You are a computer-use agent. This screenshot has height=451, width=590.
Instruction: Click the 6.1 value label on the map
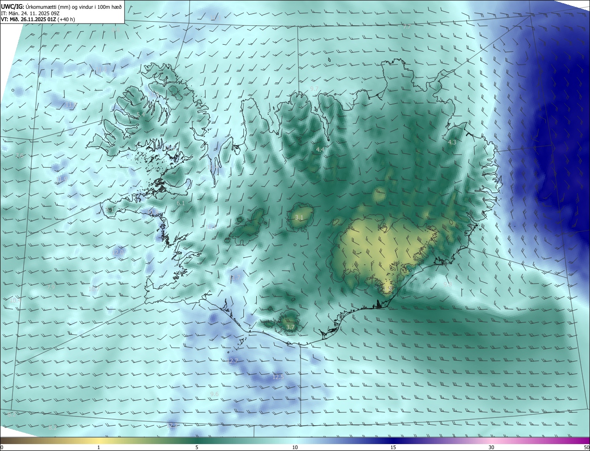(x=181, y=203)
